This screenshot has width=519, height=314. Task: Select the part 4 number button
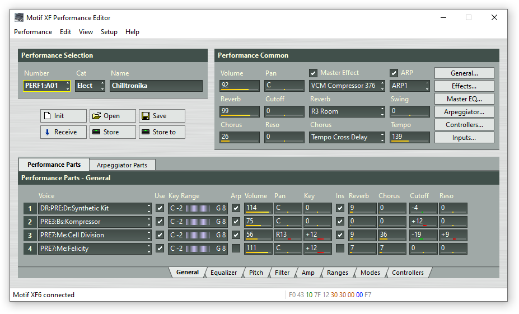click(x=30, y=249)
